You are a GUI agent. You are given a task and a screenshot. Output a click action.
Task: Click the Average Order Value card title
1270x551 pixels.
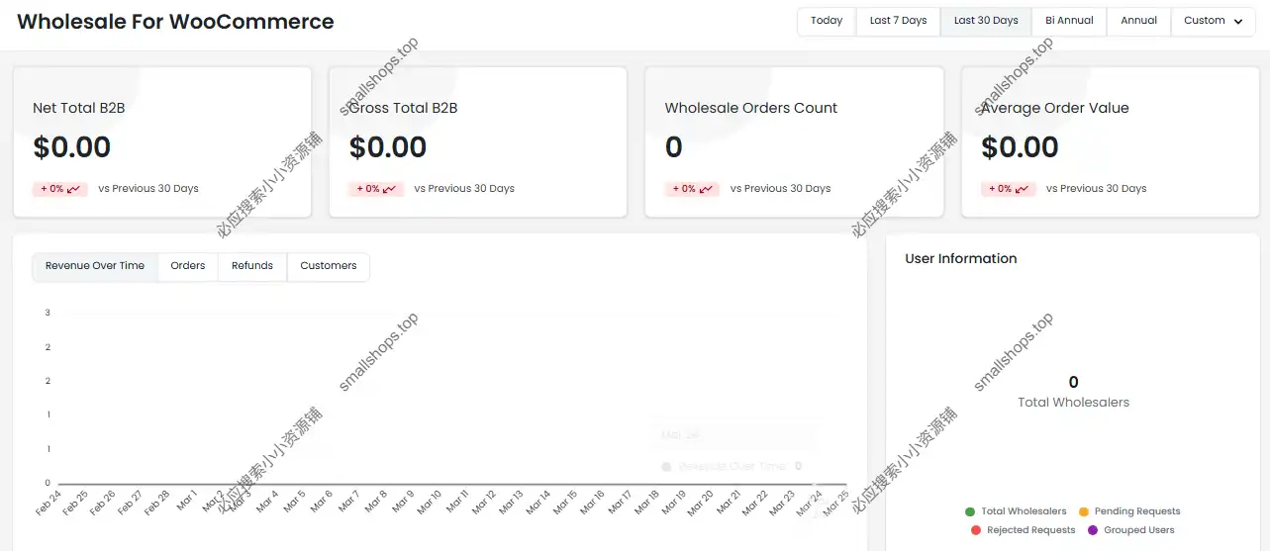pyautogui.click(x=1055, y=108)
